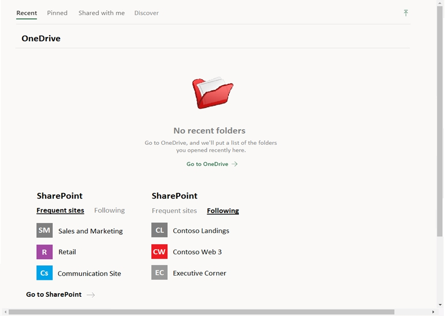
Task: Click the SM Sales and Marketing site icon
Action: 45,231
